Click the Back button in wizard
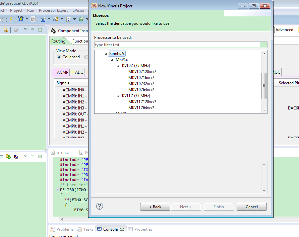Image resolution: width=299 pixels, height=237 pixels. pos(155,207)
